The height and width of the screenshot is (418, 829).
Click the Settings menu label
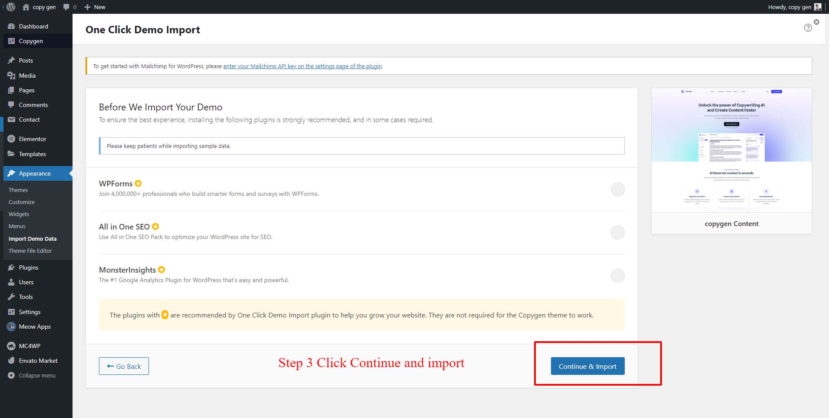click(30, 312)
